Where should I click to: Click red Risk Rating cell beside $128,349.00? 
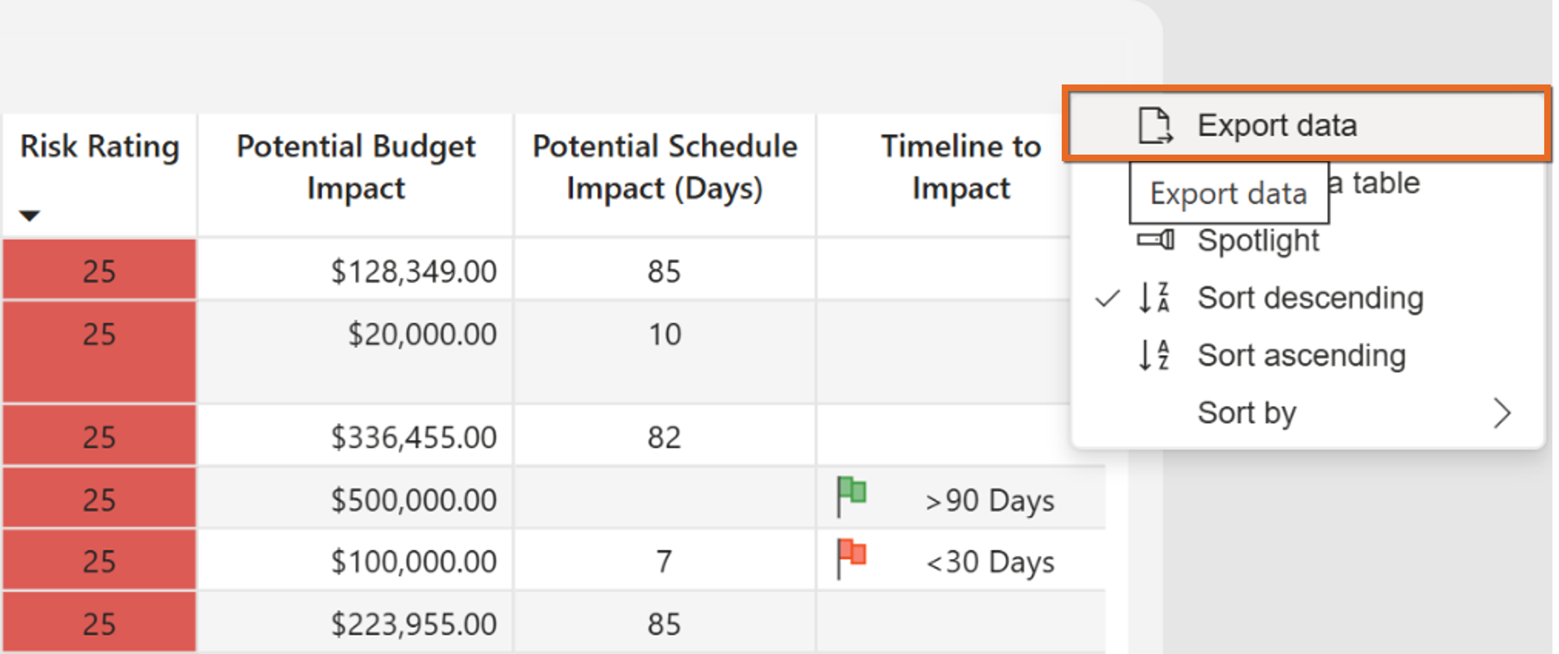(99, 270)
